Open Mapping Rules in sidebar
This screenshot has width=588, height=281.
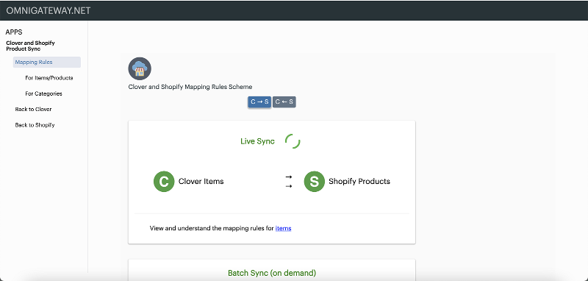coord(47,63)
